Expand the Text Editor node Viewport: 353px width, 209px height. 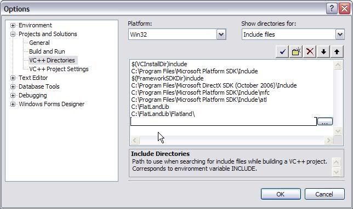[x=13, y=78]
